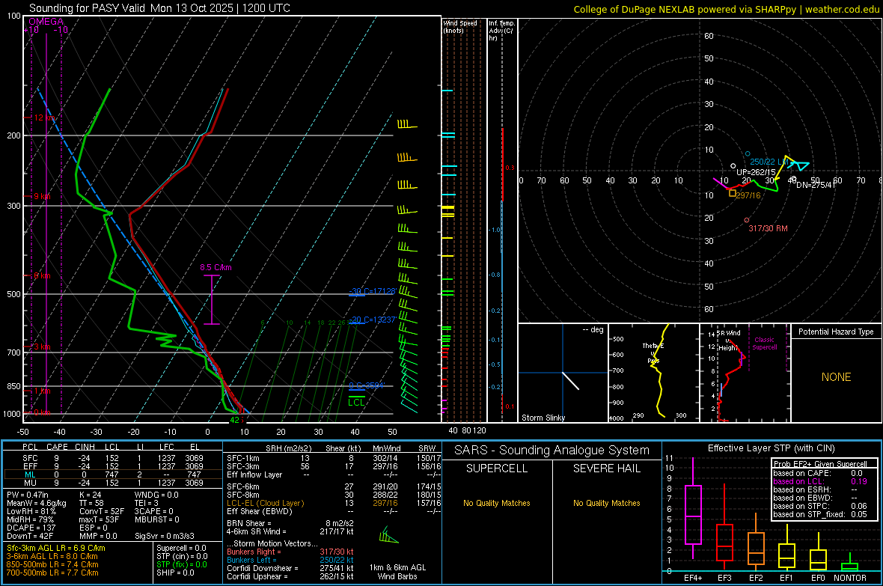Image resolution: width=883 pixels, height=586 pixels.
Task: Select the 'SFC' parcel row
Action: click(x=112, y=458)
